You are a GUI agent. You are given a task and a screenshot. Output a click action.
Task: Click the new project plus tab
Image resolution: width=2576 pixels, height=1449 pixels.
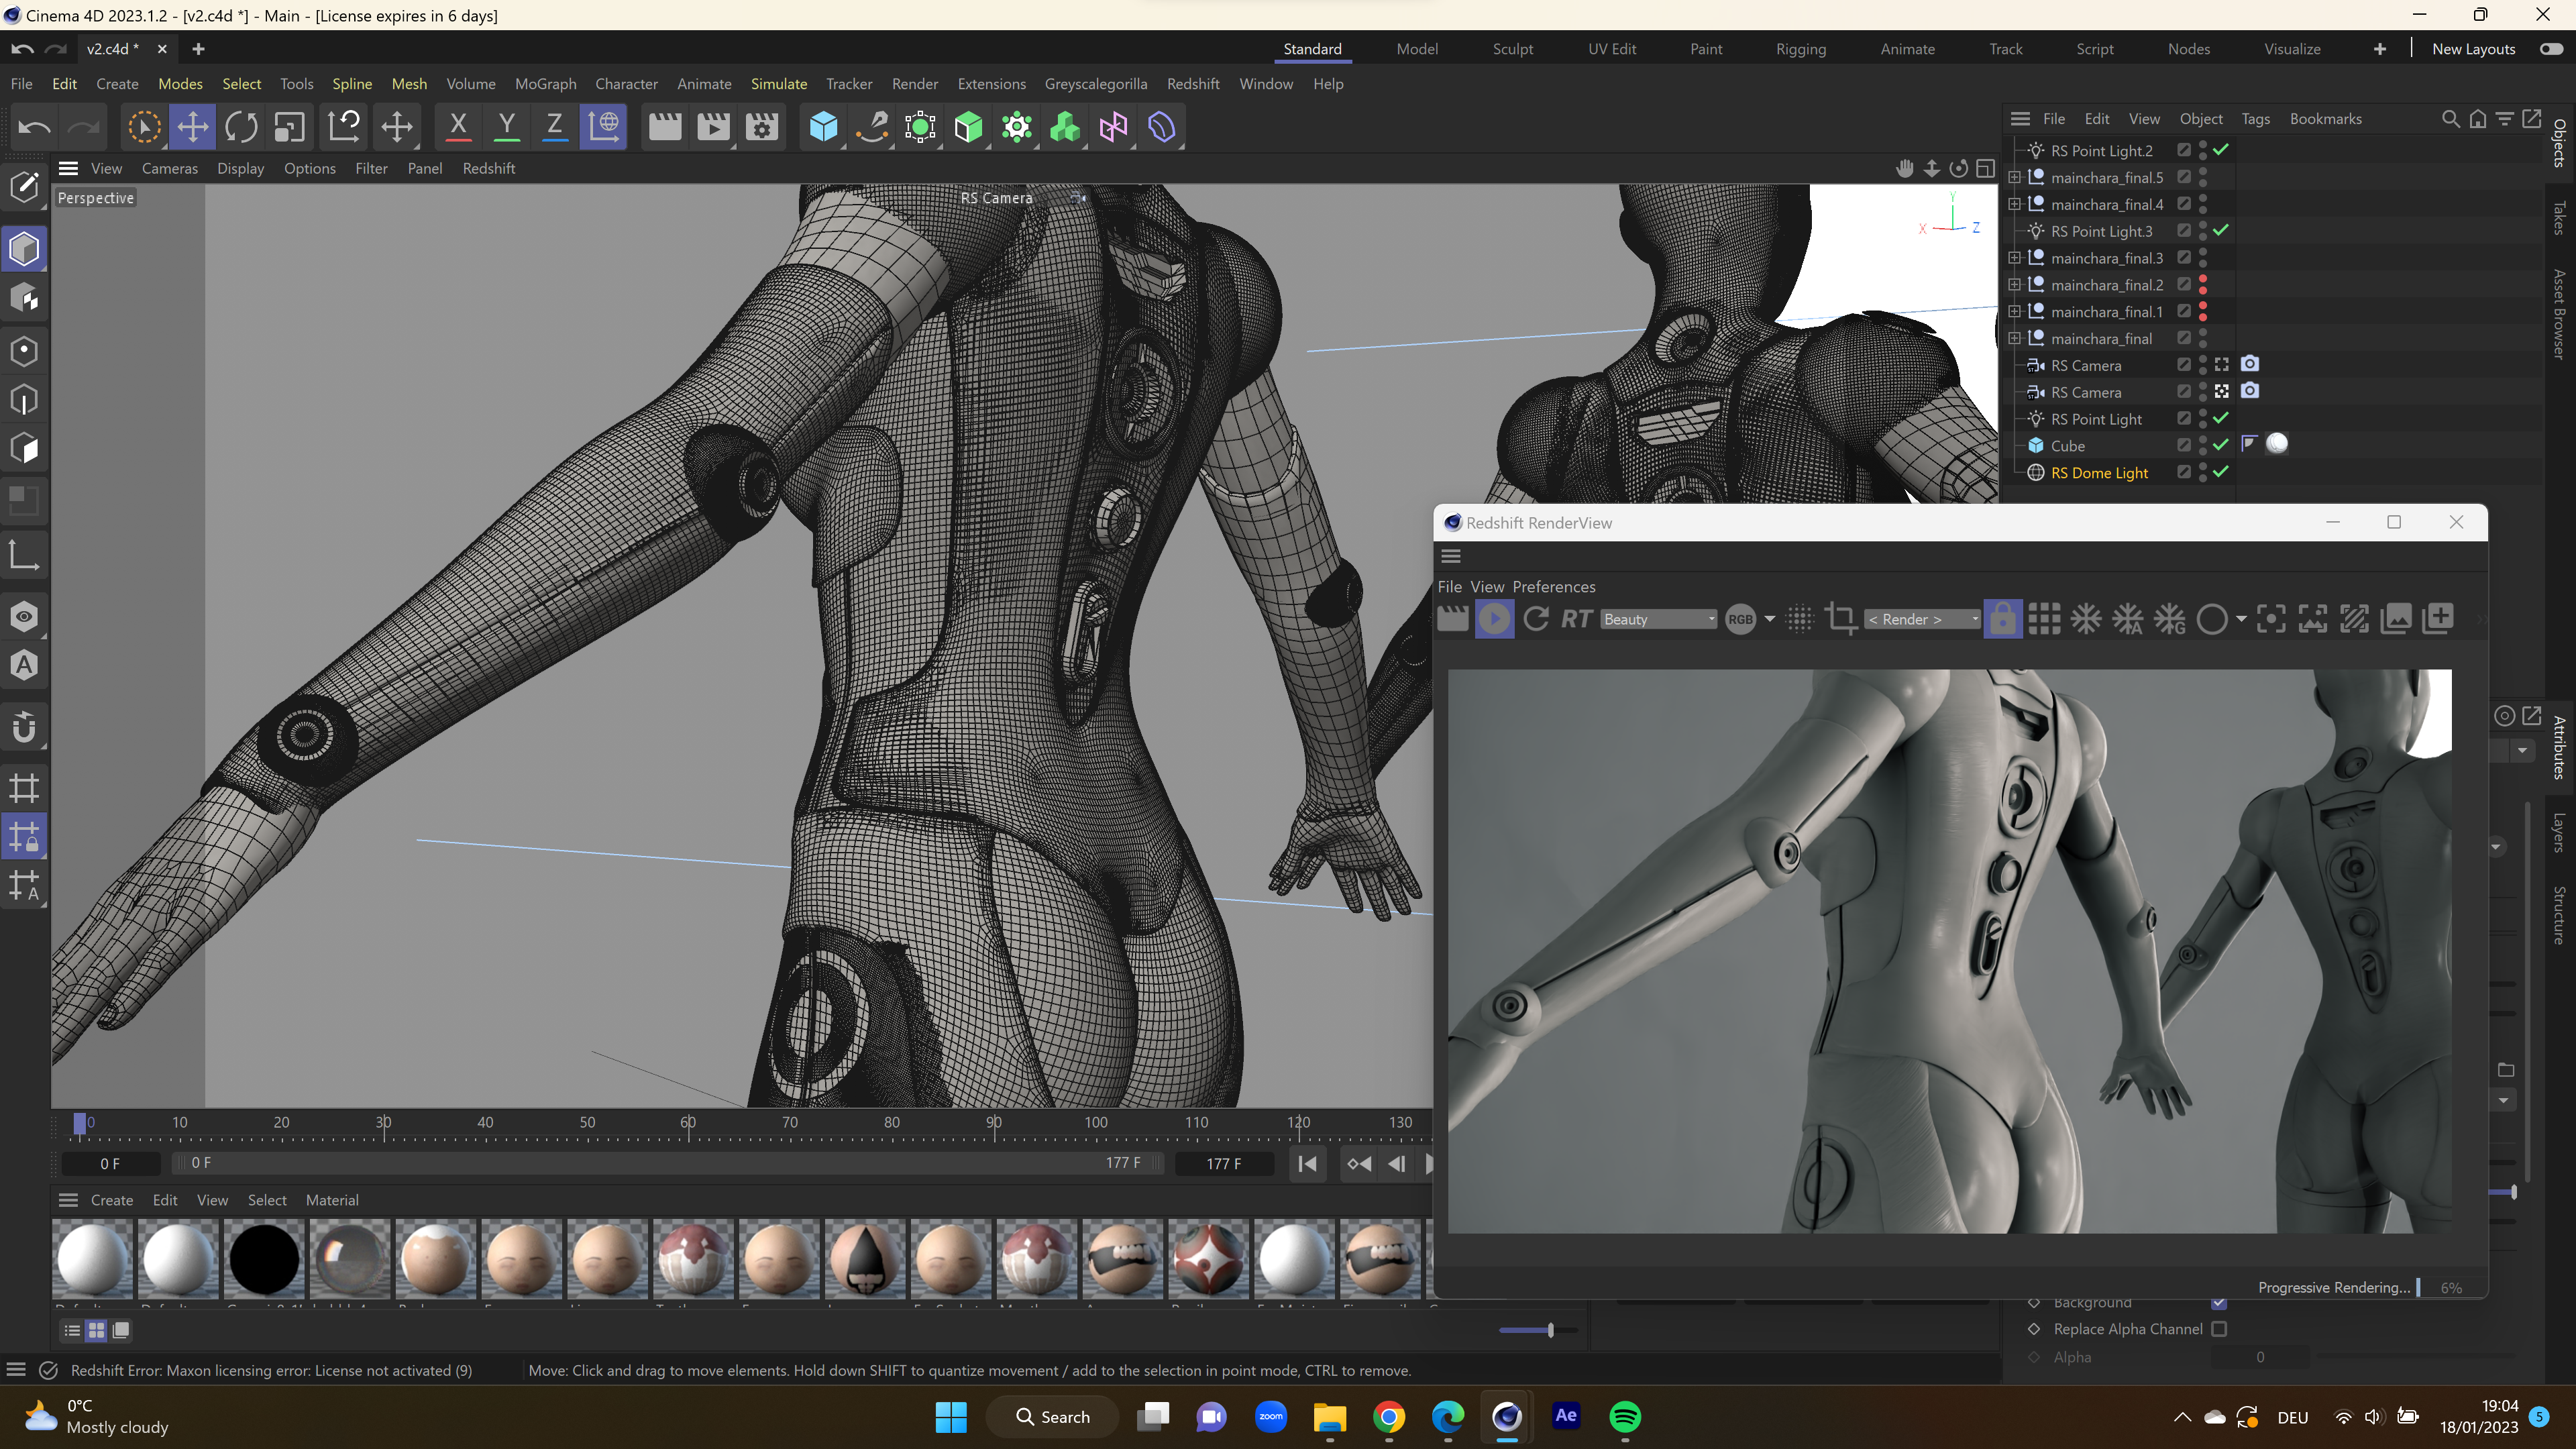click(198, 49)
